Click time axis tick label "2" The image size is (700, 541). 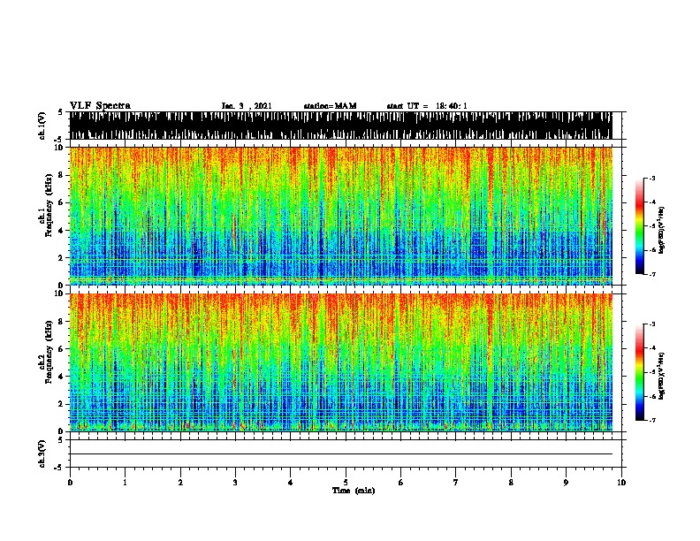click(x=180, y=483)
